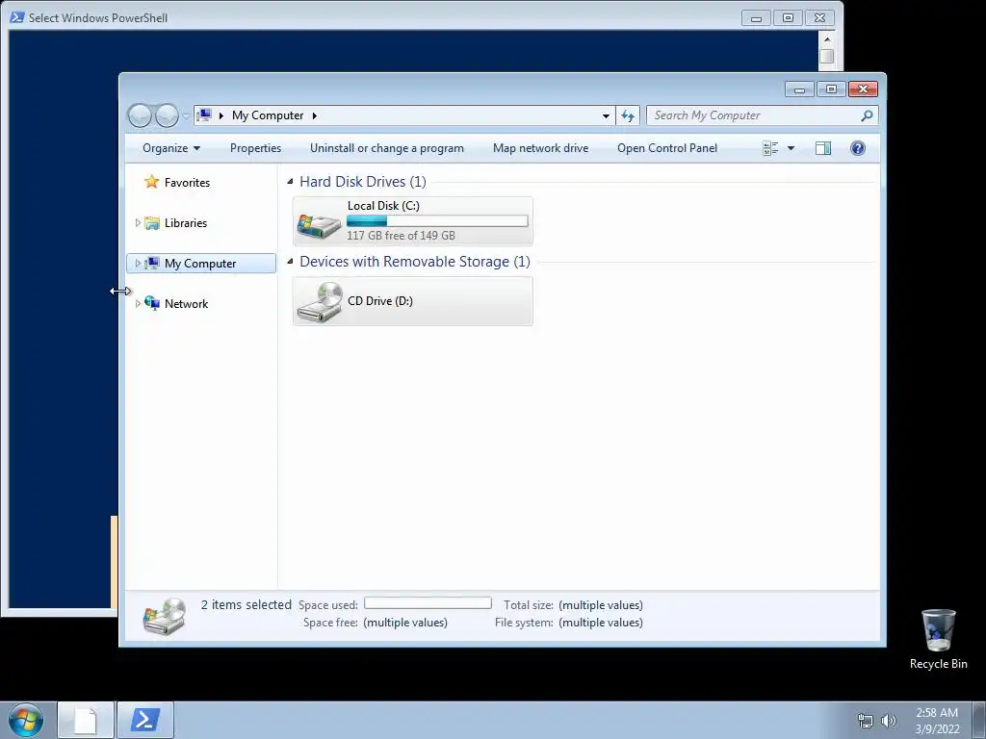Click the PowerShell taskbar button
Image resolution: width=986 pixels, height=739 pixels.
[145, 720]
